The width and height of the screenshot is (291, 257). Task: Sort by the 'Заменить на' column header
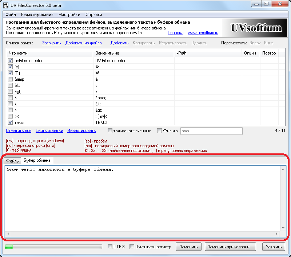click(x=133, y=53)
